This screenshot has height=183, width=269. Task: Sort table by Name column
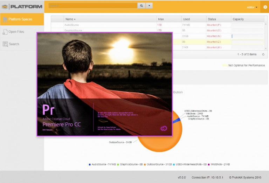(110, 19)
